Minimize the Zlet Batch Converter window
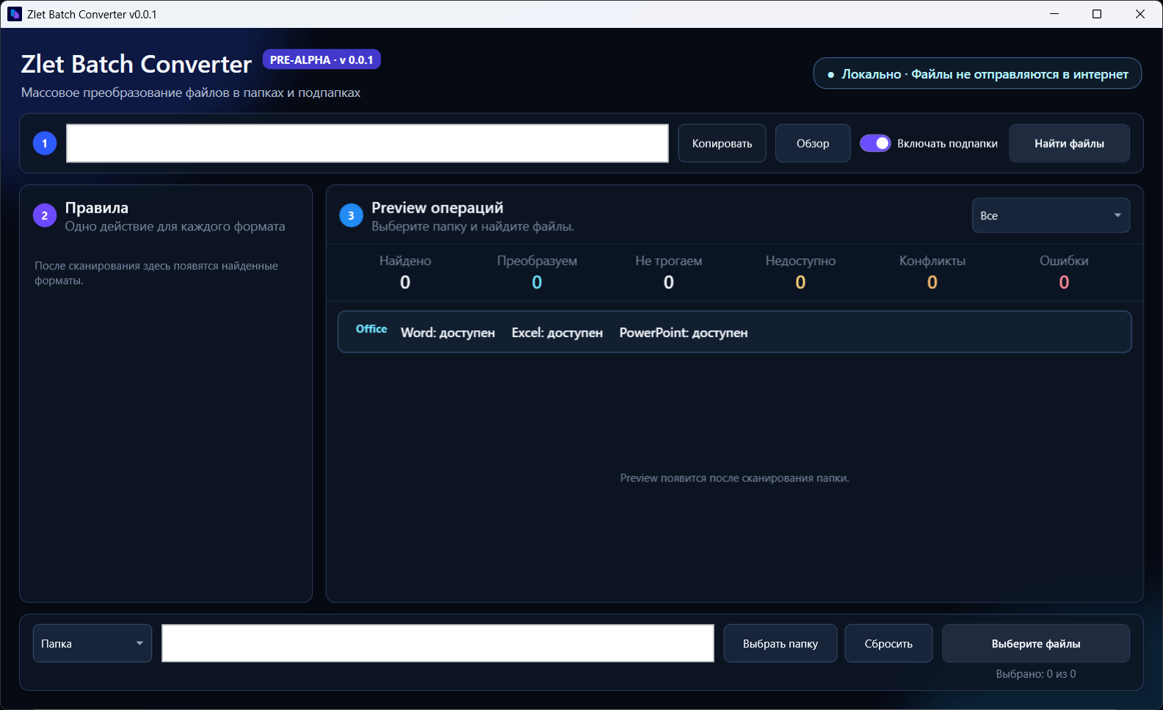The width and height of the screenshot is (1163, 710). (x=1054, y=14)
